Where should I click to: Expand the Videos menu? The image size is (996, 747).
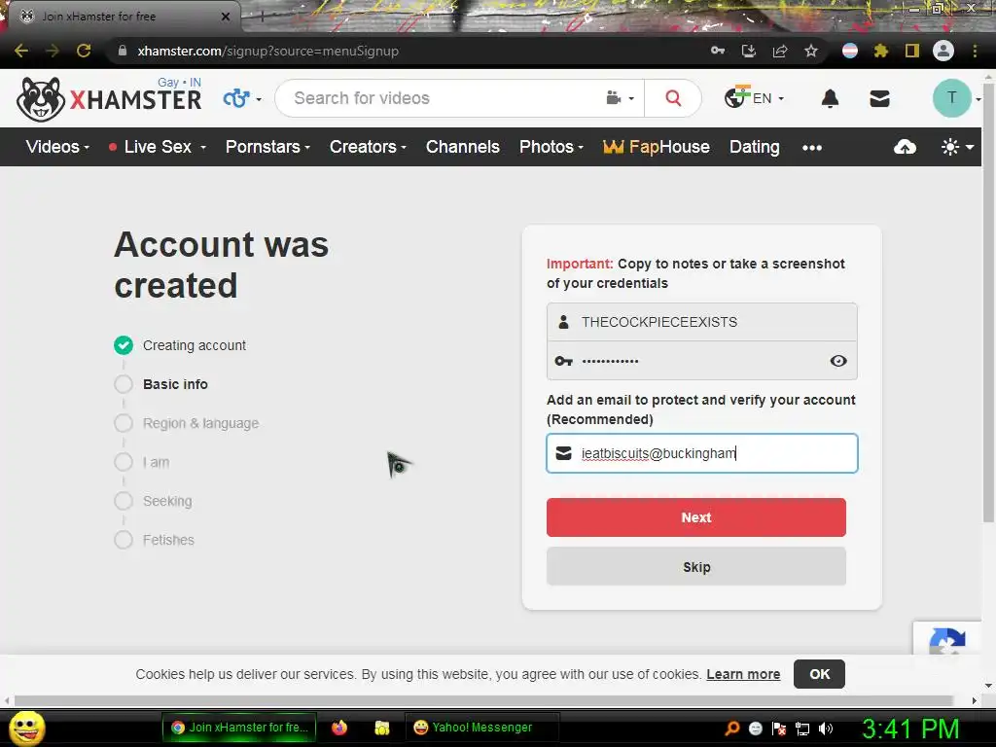[x=57, y=147]
